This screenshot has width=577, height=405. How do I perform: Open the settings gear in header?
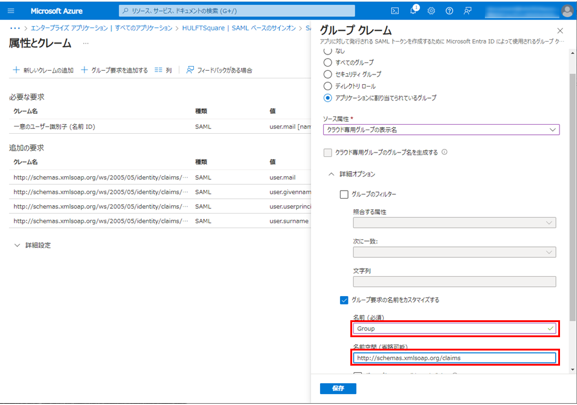431,11
